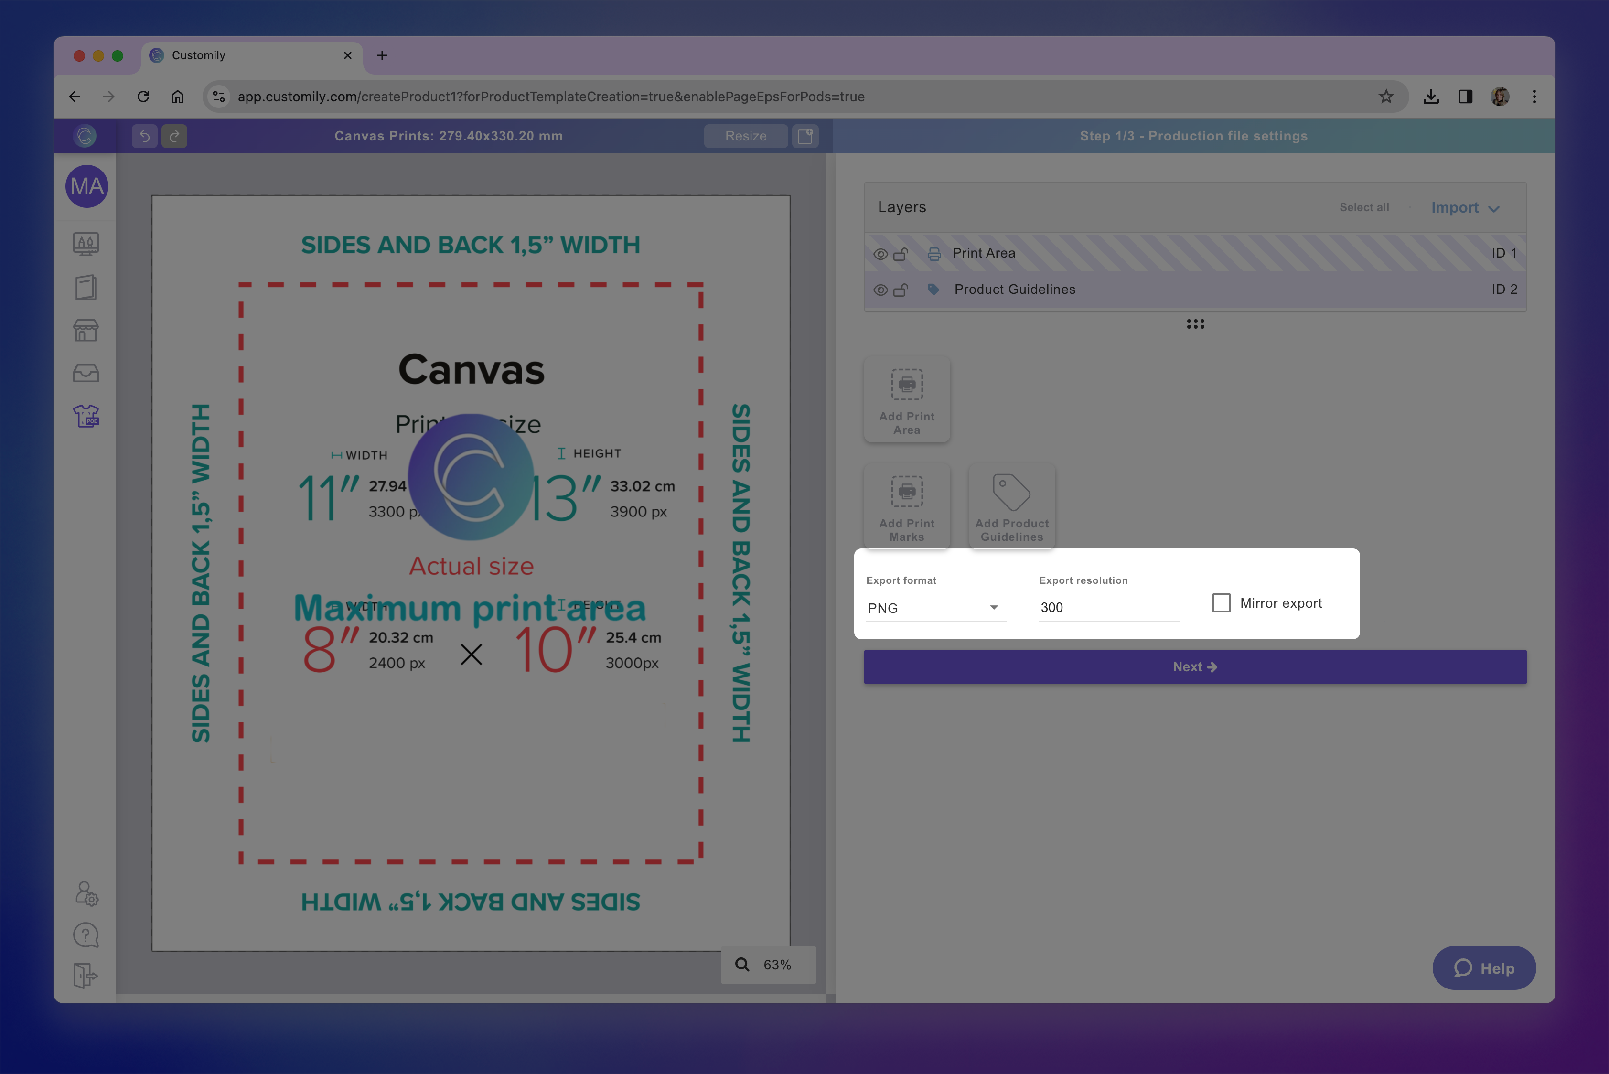Image resolution: width=1609 pixels, height=1074 pixels.
Task: Click the help question mark sidebar icon
Action: point(86,935)
